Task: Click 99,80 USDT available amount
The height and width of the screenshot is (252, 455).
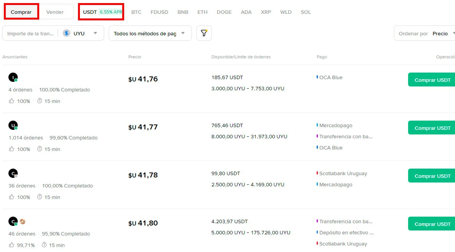Action: (226, 173)
